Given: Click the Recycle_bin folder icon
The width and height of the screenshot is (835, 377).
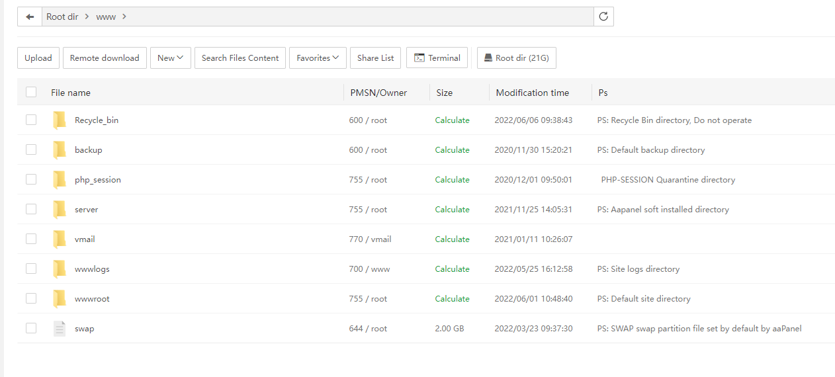Looking at the screenshot, I should point(60,120).
